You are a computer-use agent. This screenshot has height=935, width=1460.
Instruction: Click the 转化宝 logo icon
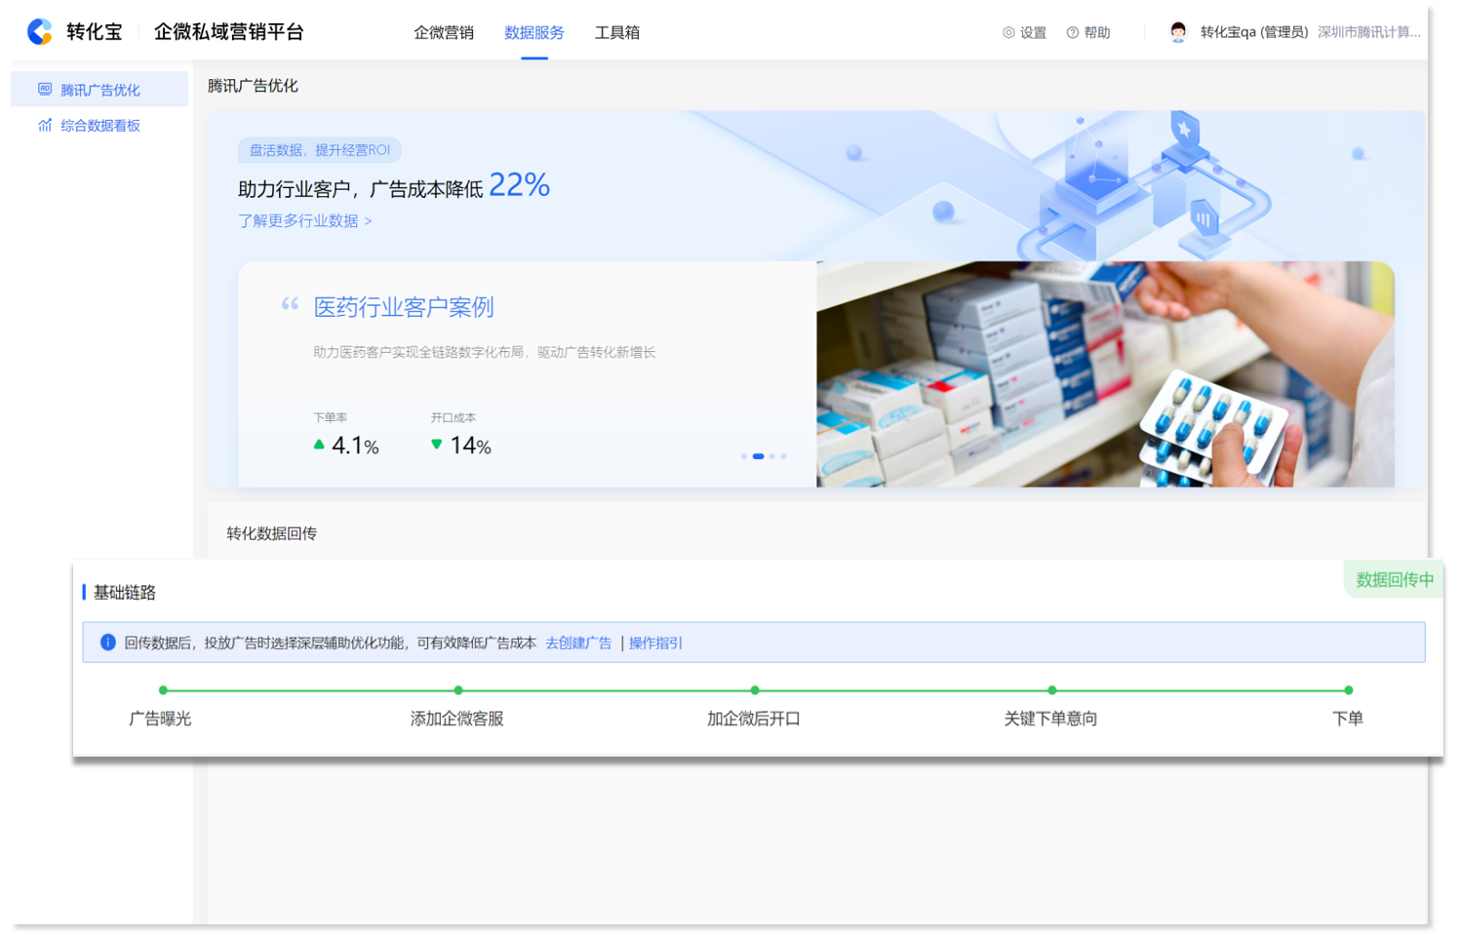pyautogui.click(x=40, y=32)
